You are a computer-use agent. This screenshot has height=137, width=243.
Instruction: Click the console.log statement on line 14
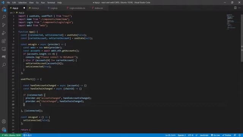52,57
